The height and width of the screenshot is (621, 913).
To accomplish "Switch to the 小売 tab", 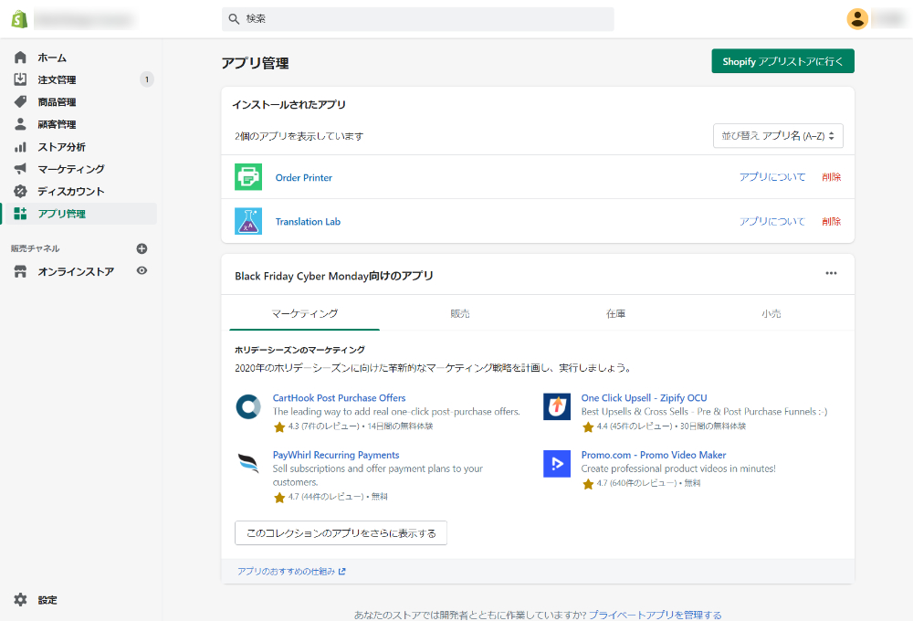I will [771, 313].
